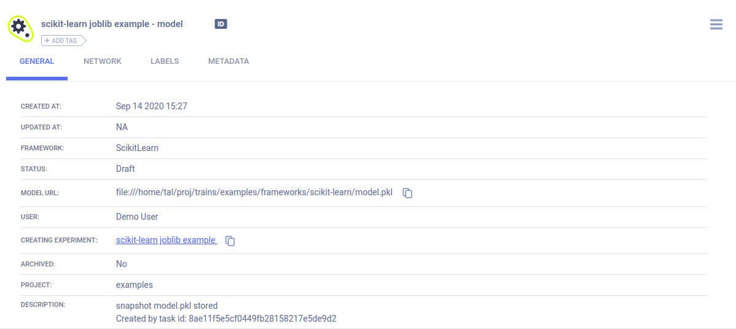
Task: Click the task id line in description
Action: pyautogui.click(x=226, y=319)
